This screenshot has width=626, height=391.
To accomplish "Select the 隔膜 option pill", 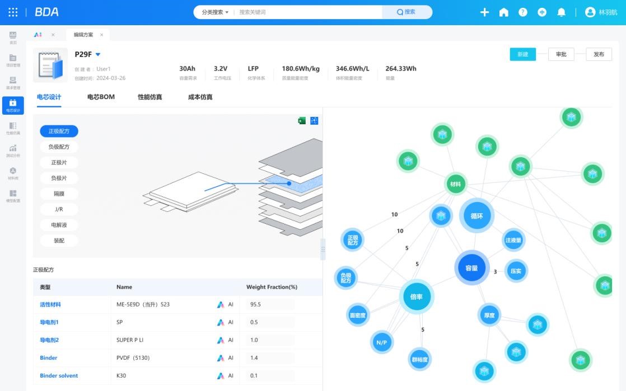I will (59, 194).
